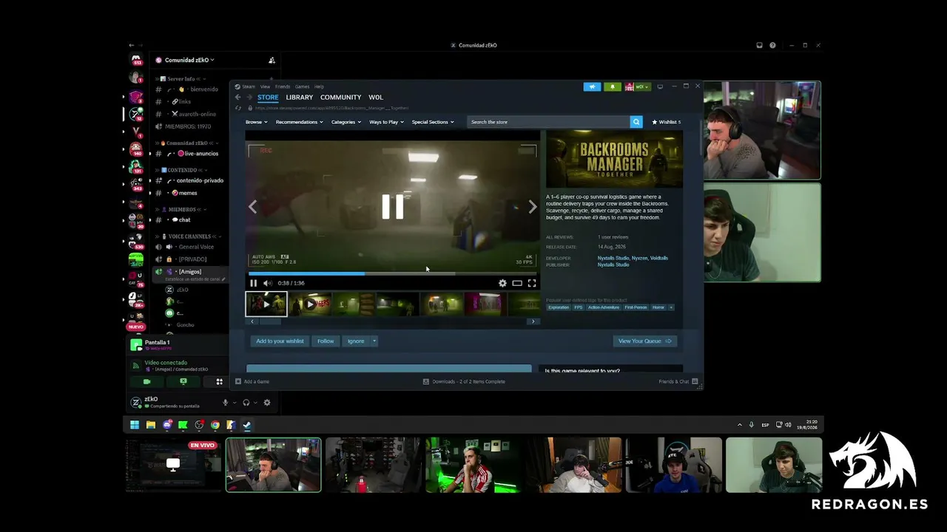Open the Steam COMMUNITY tab
This screenshot has width=947, height=532.
[340, 98]
